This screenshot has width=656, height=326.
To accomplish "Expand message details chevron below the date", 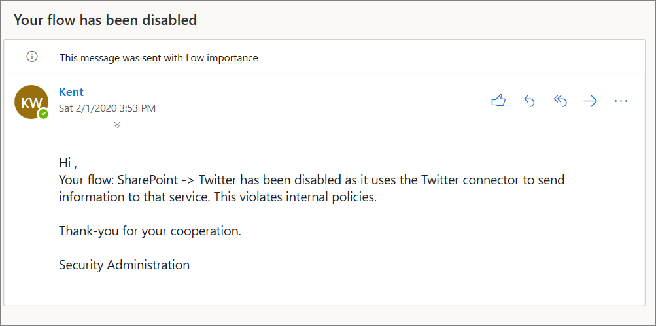I will pyautogui.click(x=117, y=124).
